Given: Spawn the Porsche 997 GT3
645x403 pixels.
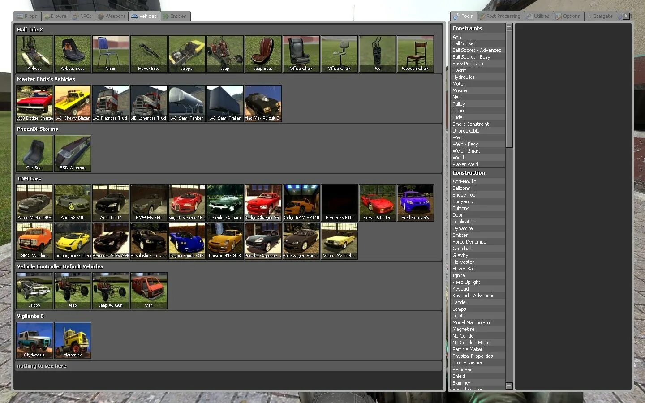Looking at the screenshot, I should (x=225, y=241).
